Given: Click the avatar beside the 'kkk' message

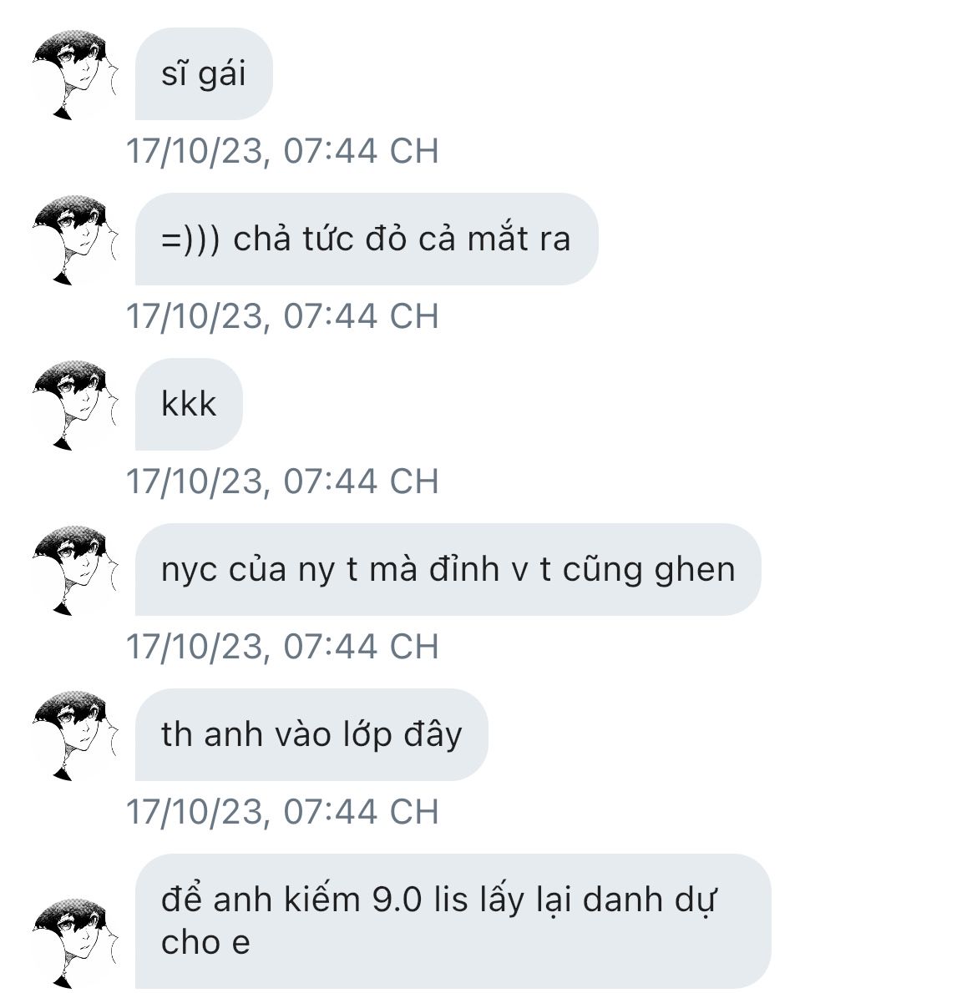Looking at the screenshot, I should point(75,405).
